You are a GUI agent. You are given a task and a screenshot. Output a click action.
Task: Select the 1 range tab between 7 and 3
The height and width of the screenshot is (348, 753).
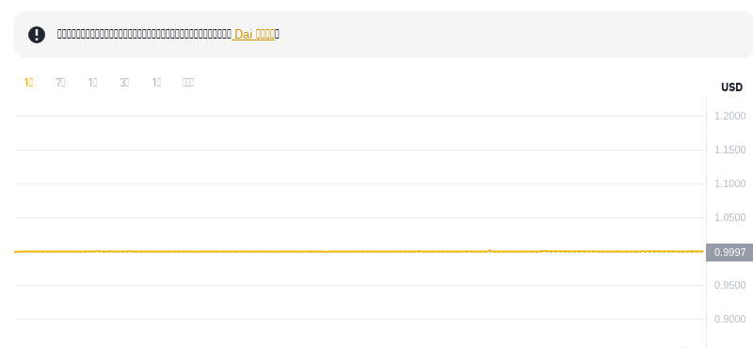[x=92, y=83]
